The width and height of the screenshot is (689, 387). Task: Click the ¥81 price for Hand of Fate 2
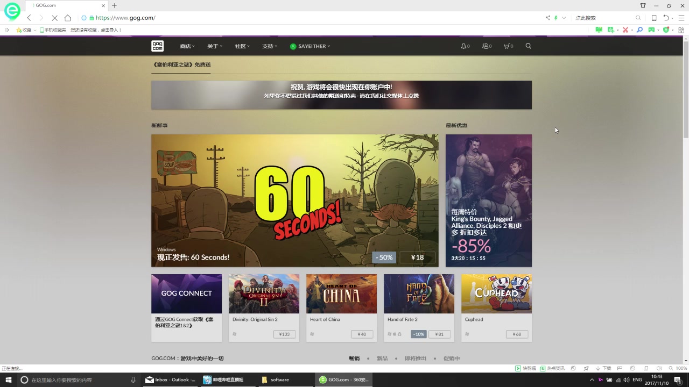439,334
